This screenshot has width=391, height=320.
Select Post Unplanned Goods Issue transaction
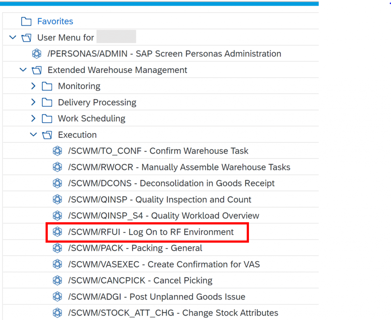157,297
